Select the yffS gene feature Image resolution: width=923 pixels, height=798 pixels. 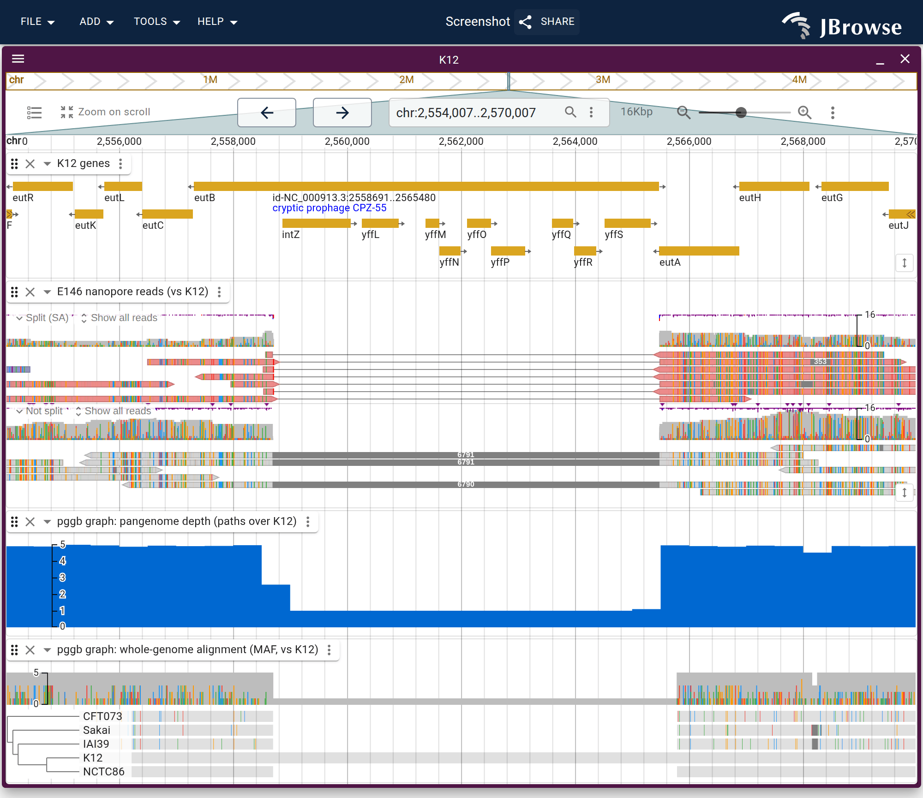click(628, 223)
